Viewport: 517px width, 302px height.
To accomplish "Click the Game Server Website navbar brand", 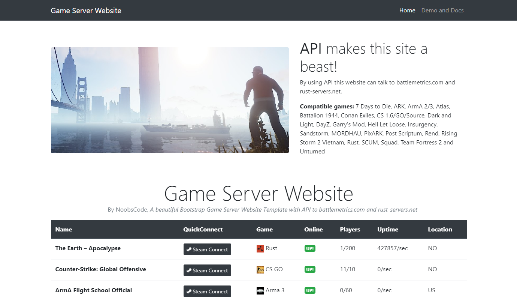I will click(x=86, y=11).
